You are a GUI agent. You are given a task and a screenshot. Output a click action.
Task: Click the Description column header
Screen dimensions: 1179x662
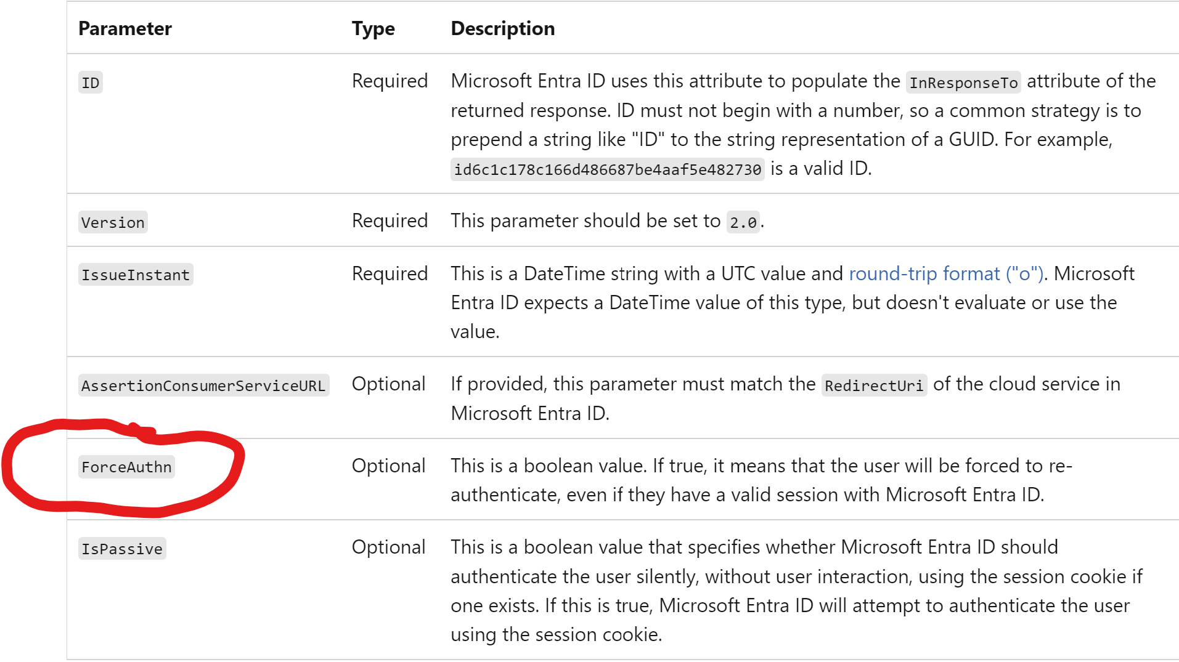pyautogui.click(x=502, y=28)
